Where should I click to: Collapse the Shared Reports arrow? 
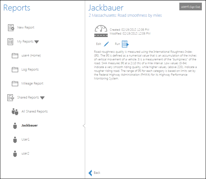[42, 98]
